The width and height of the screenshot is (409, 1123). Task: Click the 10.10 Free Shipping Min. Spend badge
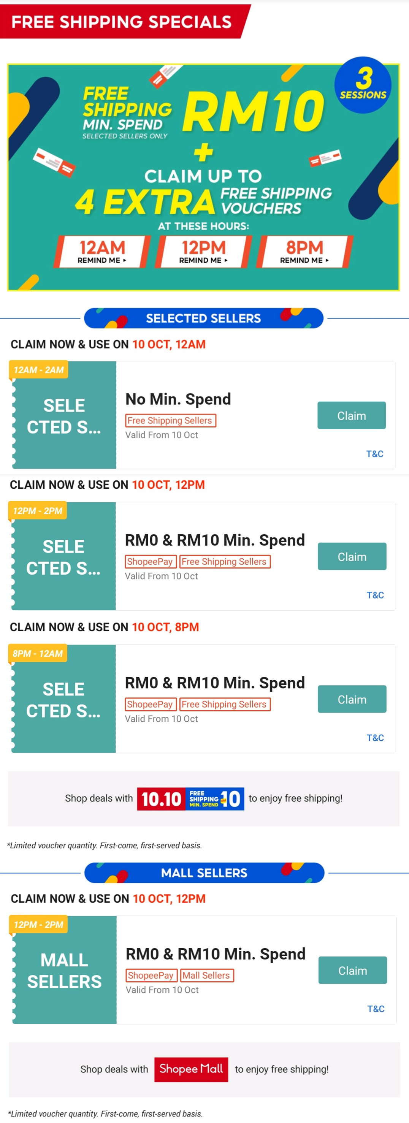coord(190,799)
